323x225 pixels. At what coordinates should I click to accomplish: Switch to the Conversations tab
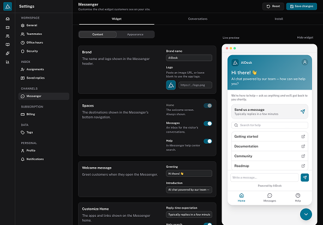tap(198, 19)
